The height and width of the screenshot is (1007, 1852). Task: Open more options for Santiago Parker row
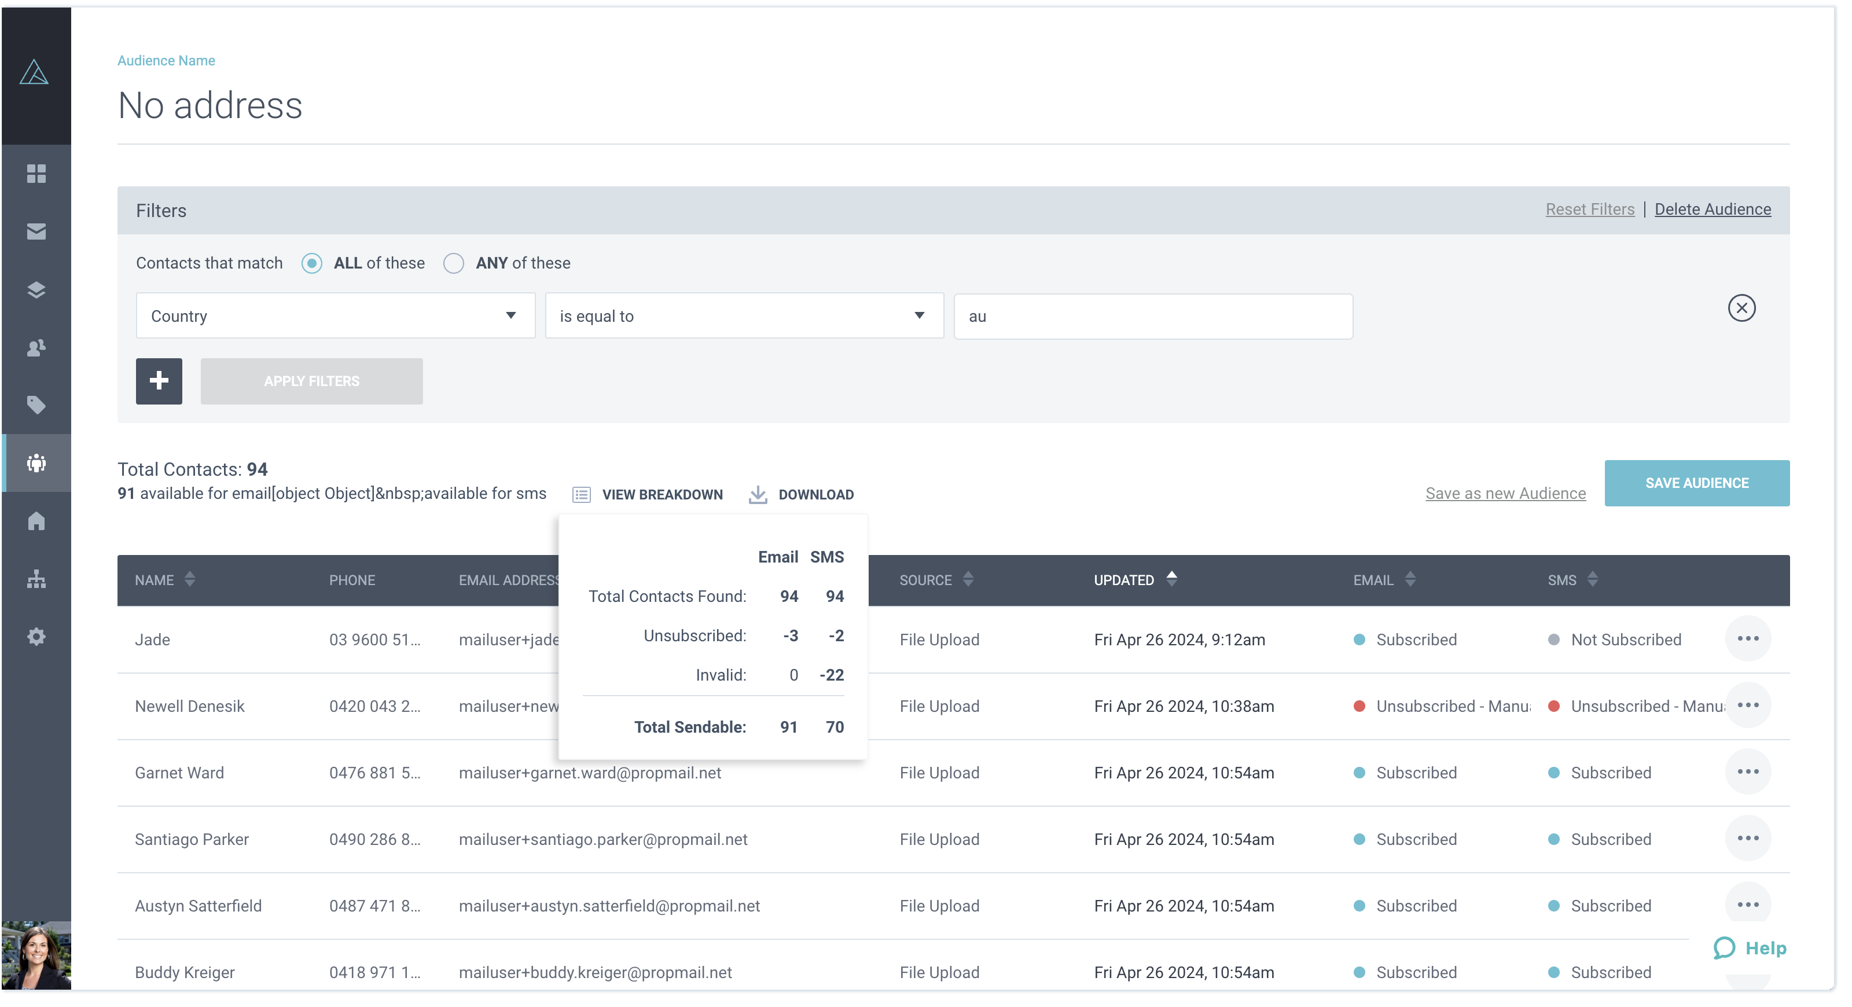pyautogui.click(x=1748, y=839)
